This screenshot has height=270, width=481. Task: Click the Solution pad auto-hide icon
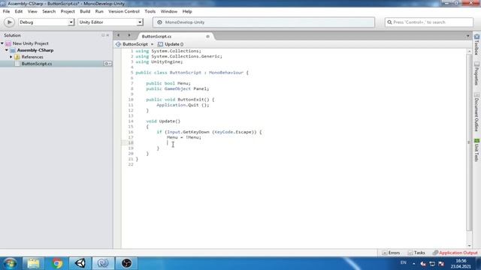103,35
